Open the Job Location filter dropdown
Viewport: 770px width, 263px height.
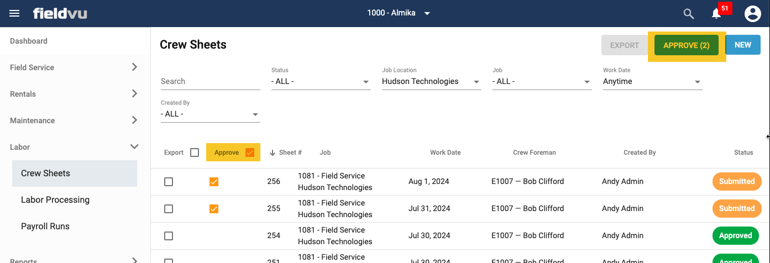point(431,81)
